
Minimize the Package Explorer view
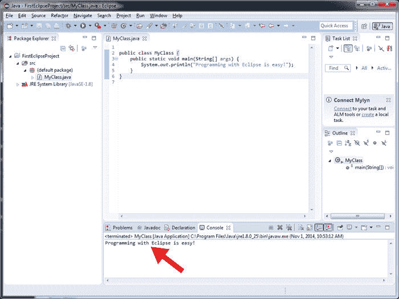[85, 38]
